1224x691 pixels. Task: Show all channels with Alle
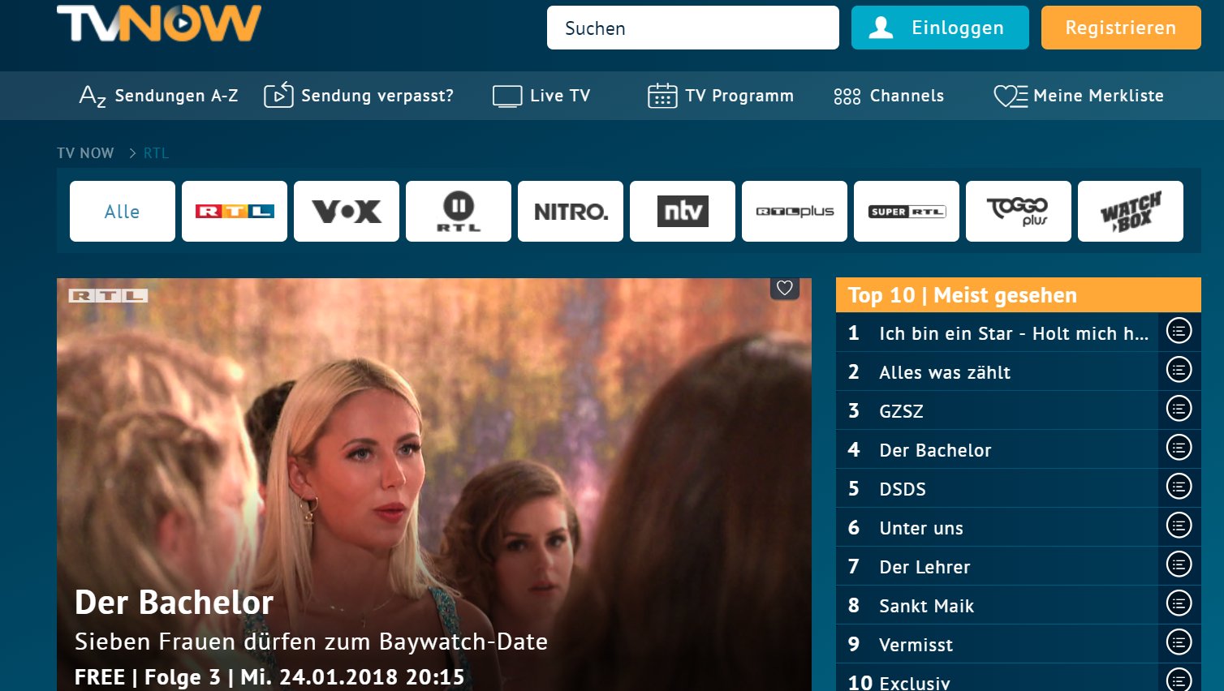pyautogui.click(x=123, y=211)
